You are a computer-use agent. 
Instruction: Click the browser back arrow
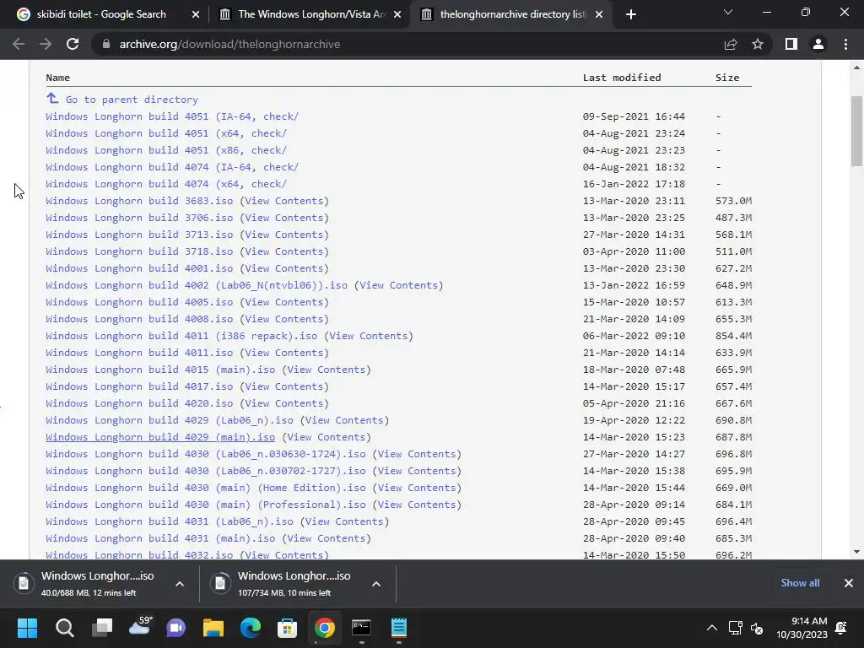click(19, 44)
